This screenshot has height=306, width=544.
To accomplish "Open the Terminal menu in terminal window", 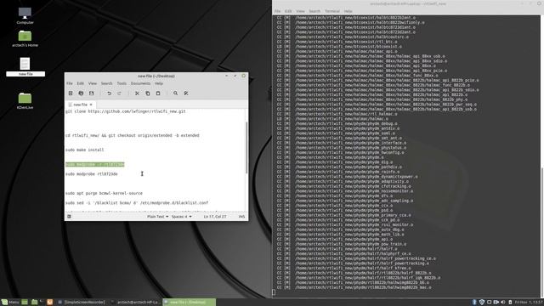I will (332, 11).
